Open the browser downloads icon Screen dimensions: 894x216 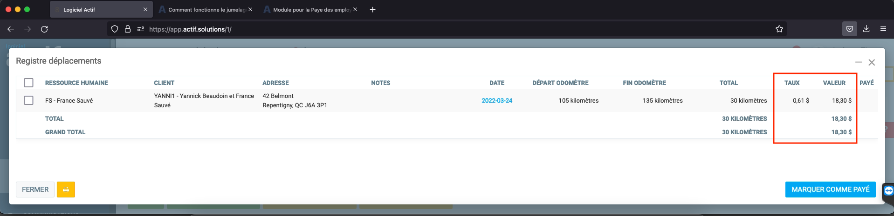point(866,29)
